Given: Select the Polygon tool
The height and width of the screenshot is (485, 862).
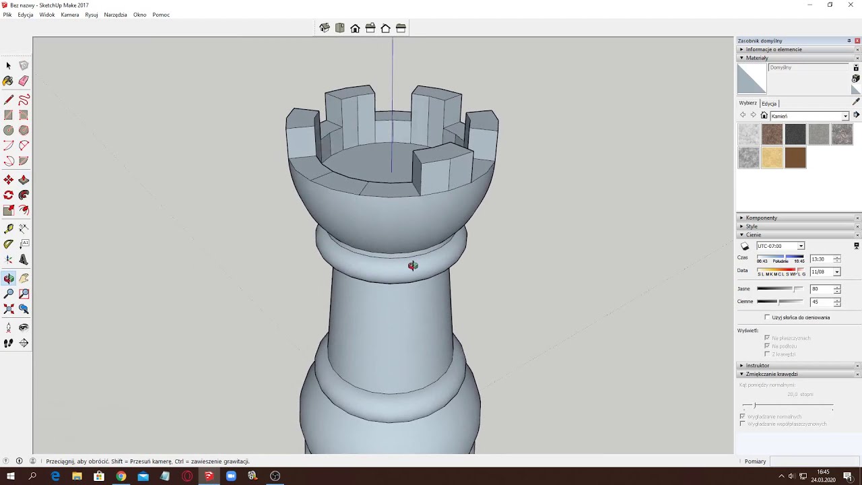Looking at the screenshot, I should (24, 130).
